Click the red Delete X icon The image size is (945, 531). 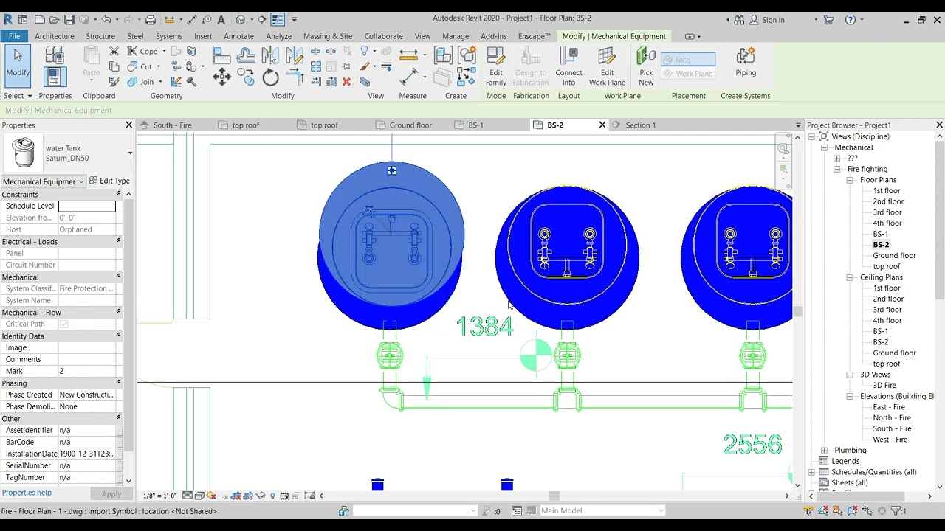(x=346, y=81)
